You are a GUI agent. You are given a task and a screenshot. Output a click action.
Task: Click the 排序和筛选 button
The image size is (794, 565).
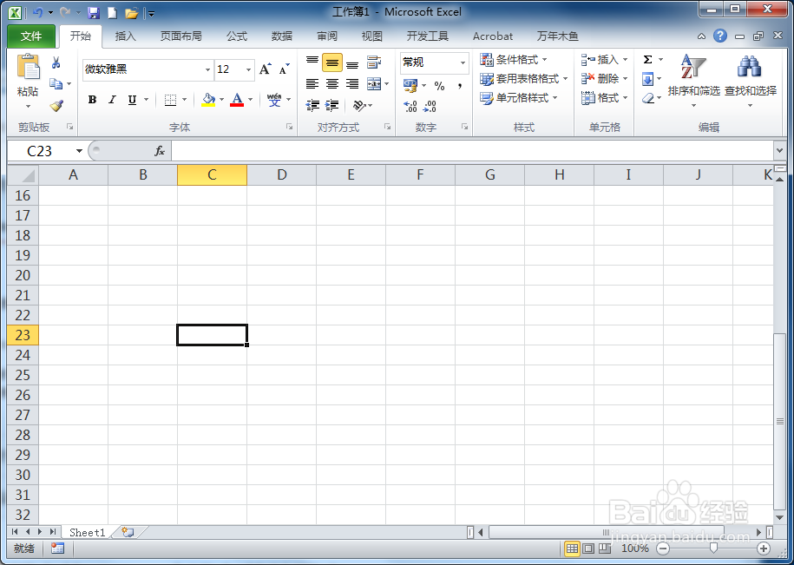[x=693, y=80]
